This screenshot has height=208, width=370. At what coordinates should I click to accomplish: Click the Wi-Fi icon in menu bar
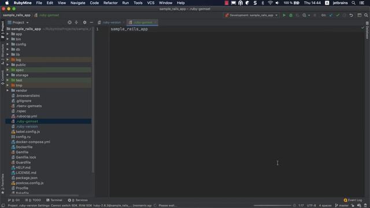(x=270, y=3)
